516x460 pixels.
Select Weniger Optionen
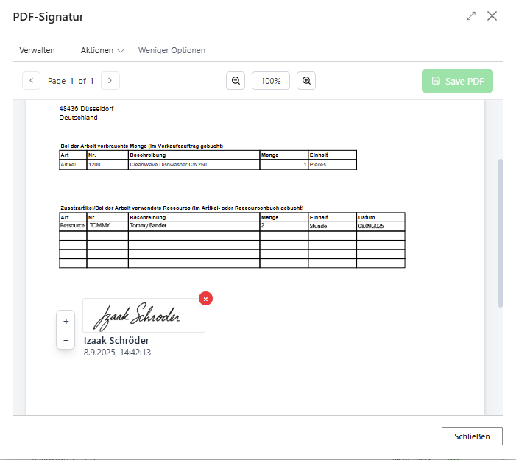point(172,50)
